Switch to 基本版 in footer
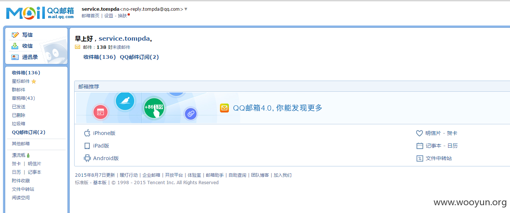Viewport: 510px width, 213px height. point(99,183)
